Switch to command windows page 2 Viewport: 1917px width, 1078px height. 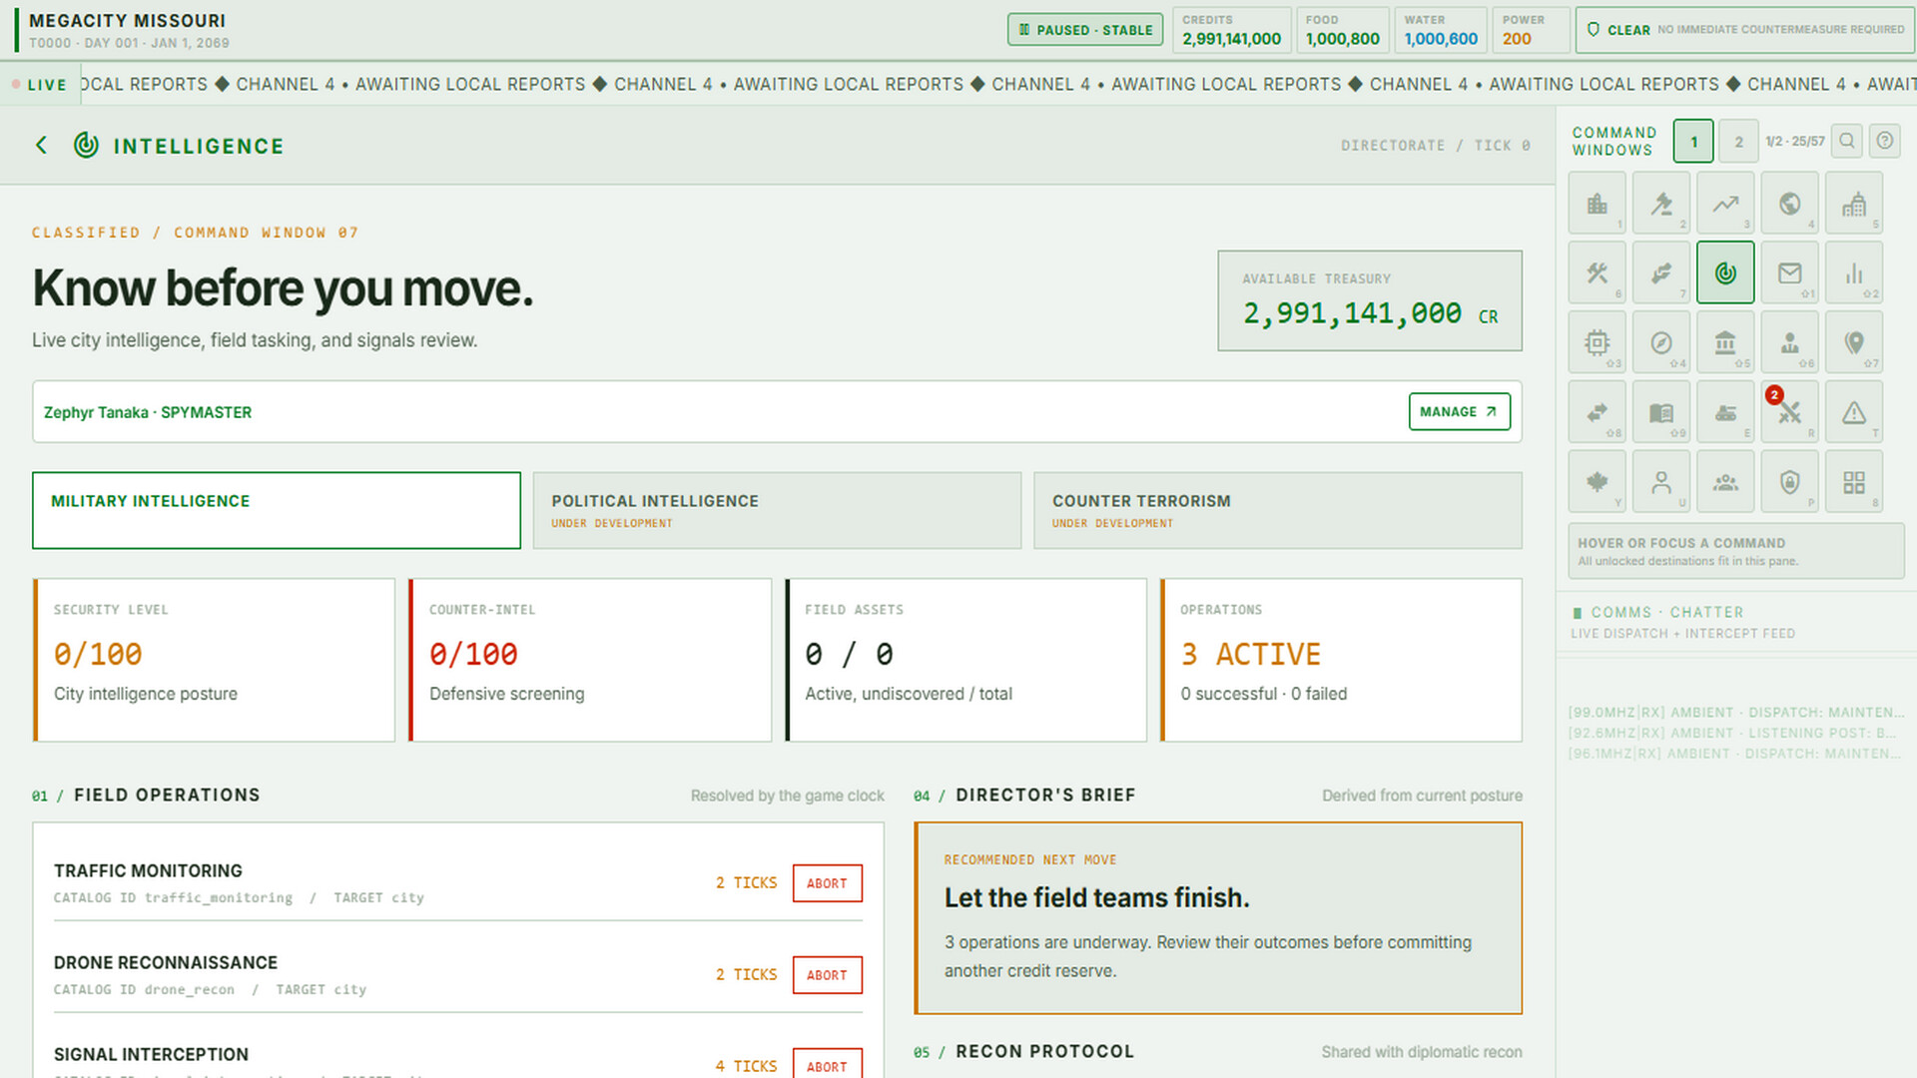(1738, 142)
